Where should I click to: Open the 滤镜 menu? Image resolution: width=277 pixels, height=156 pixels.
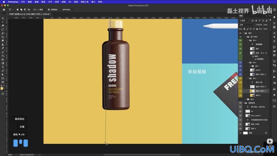[64, 2]
